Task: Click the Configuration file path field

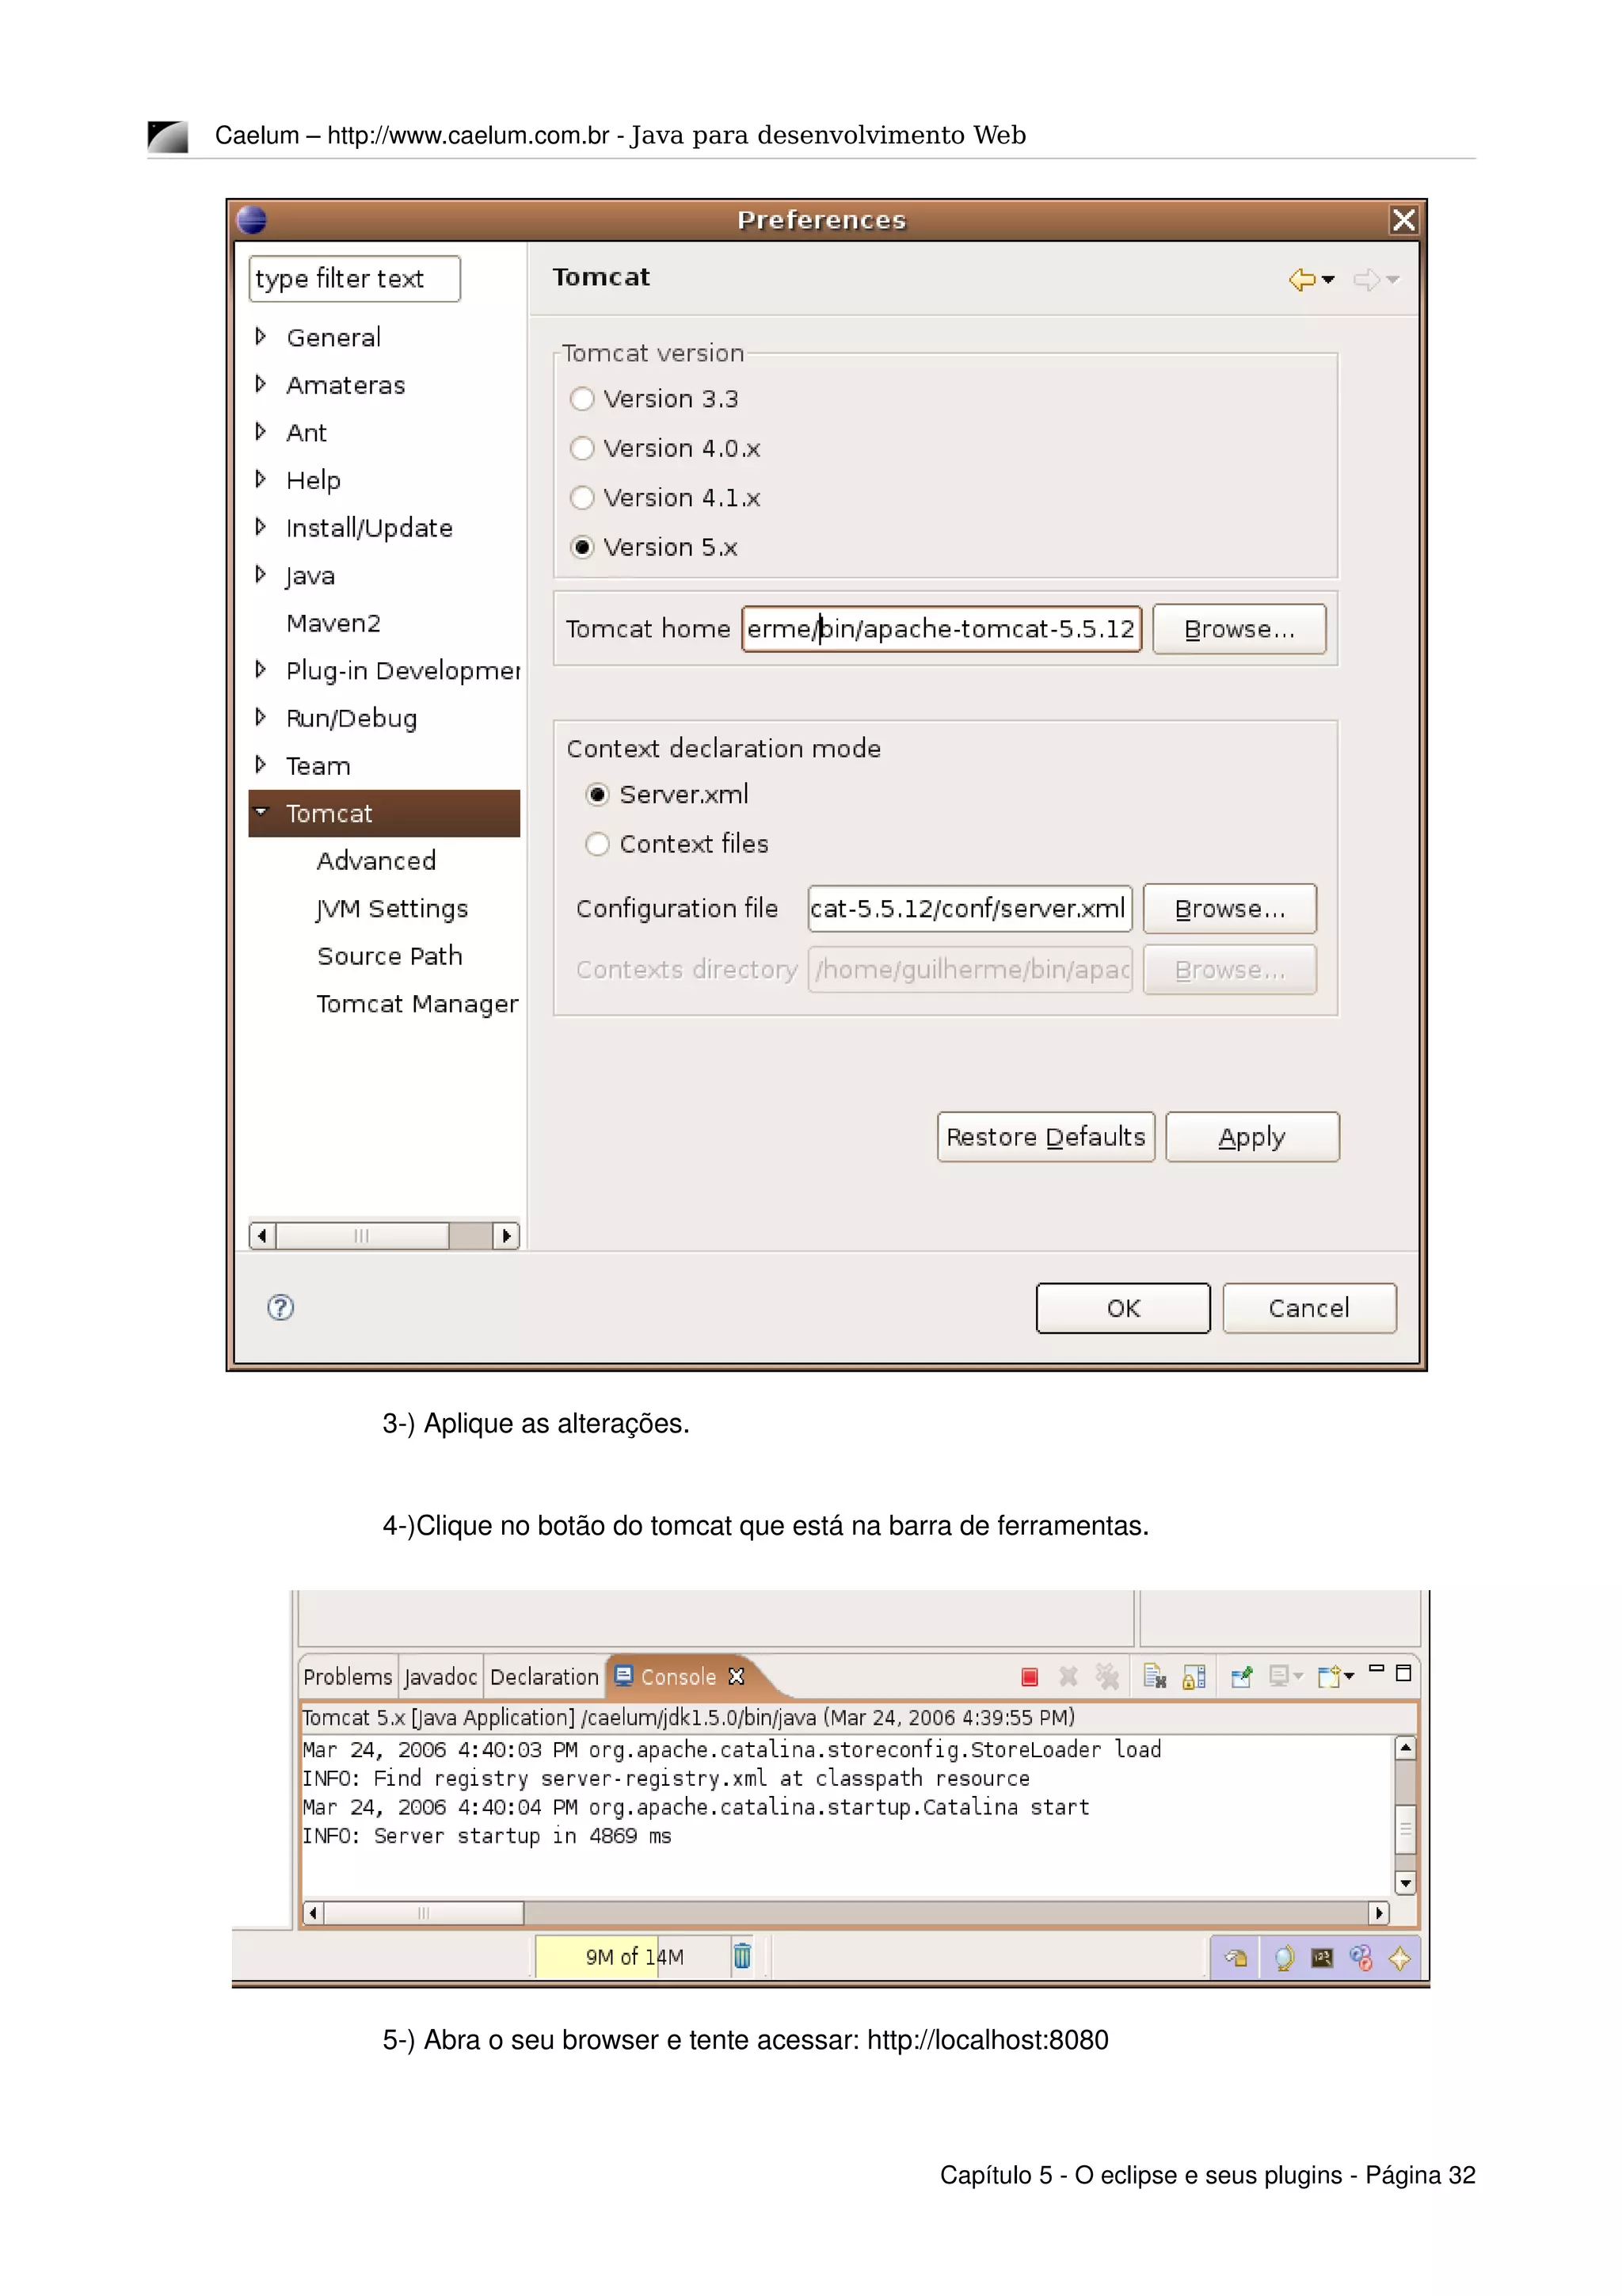Action: (969, 909)
